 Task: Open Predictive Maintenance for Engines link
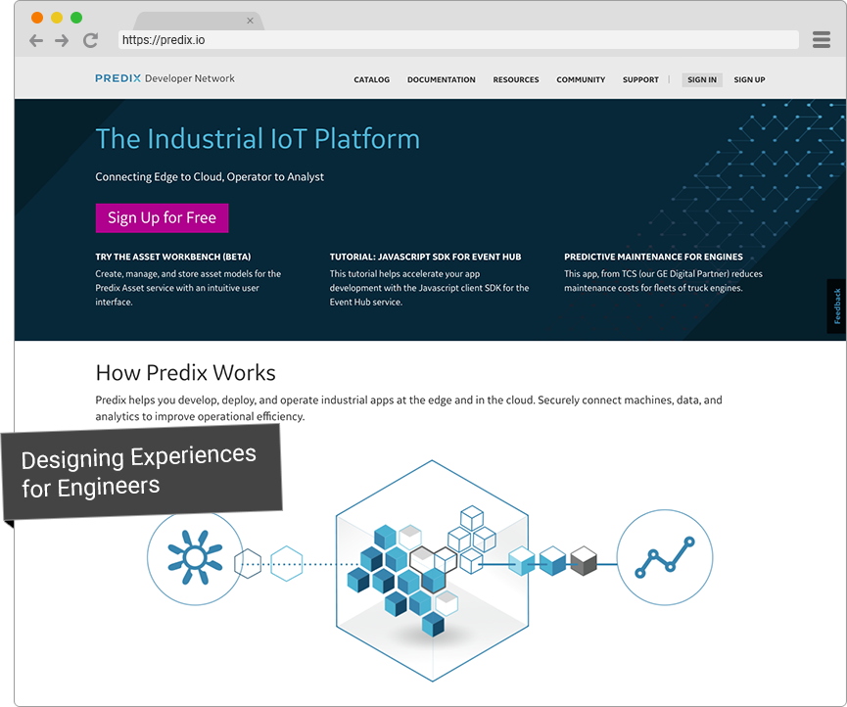(x=653, y=258)
